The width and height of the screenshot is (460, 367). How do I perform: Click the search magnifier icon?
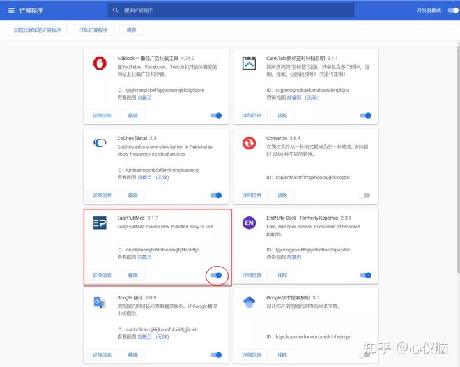click(x=115, y=10)
